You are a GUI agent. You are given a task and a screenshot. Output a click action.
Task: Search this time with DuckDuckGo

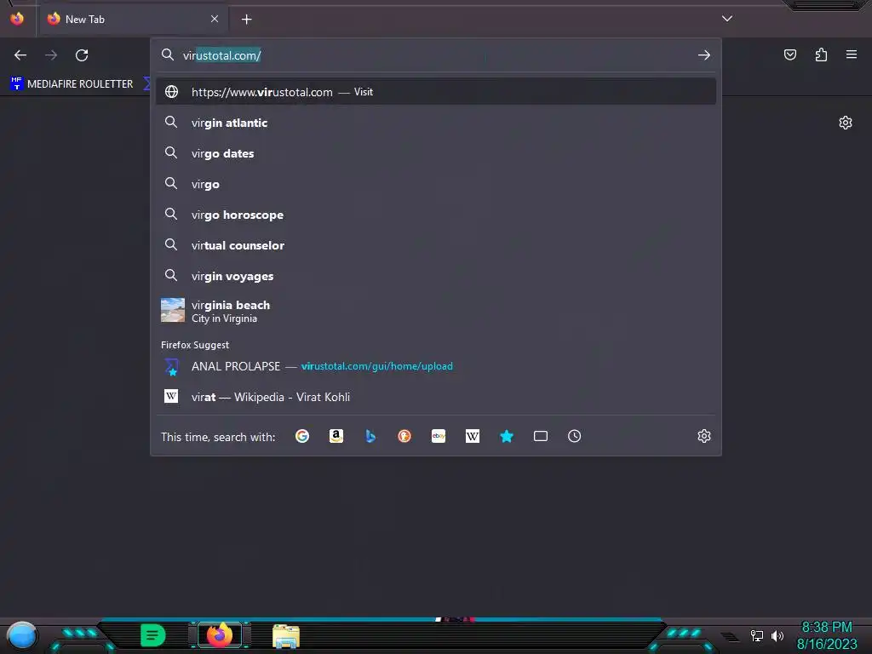pyautogui.click(x=404, y=437)
